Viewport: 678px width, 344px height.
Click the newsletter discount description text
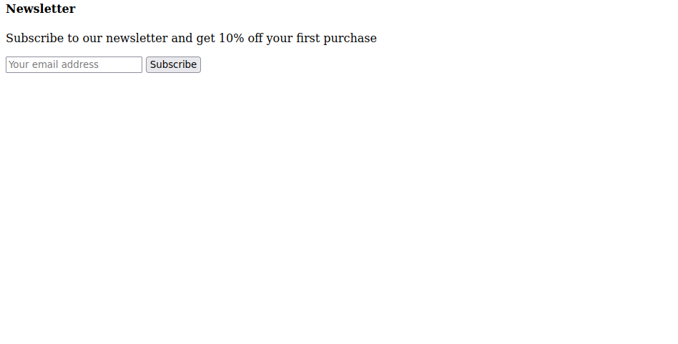191,38
